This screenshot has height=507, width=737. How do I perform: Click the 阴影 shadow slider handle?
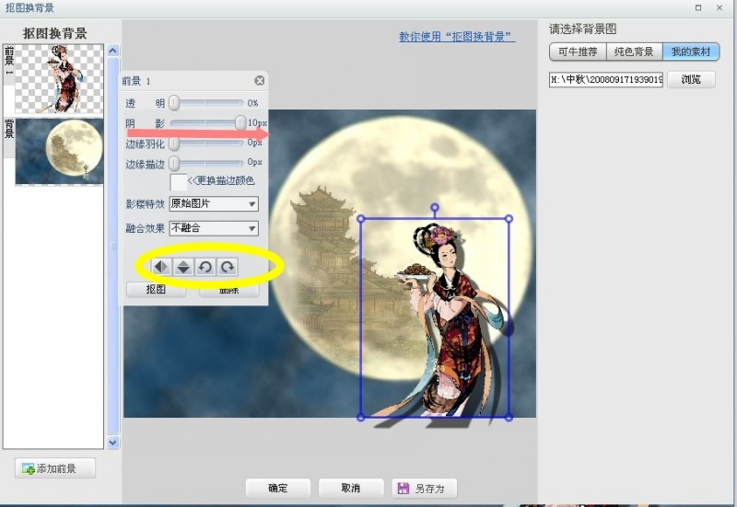click(x=240, y=123)
